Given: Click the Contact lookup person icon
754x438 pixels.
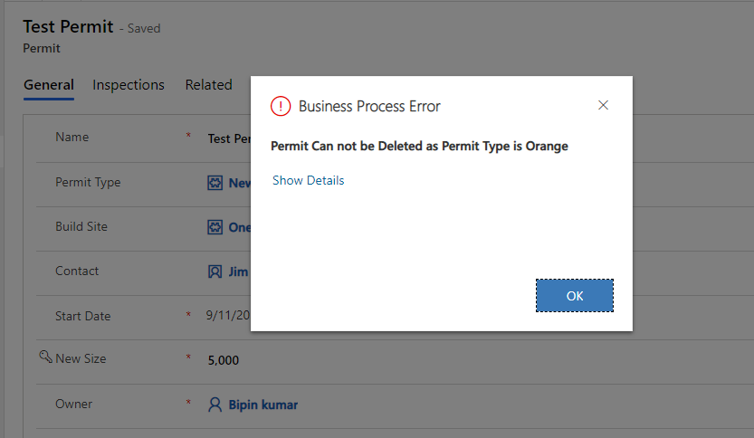Looking at the screenshot, I should pos(215,271).
